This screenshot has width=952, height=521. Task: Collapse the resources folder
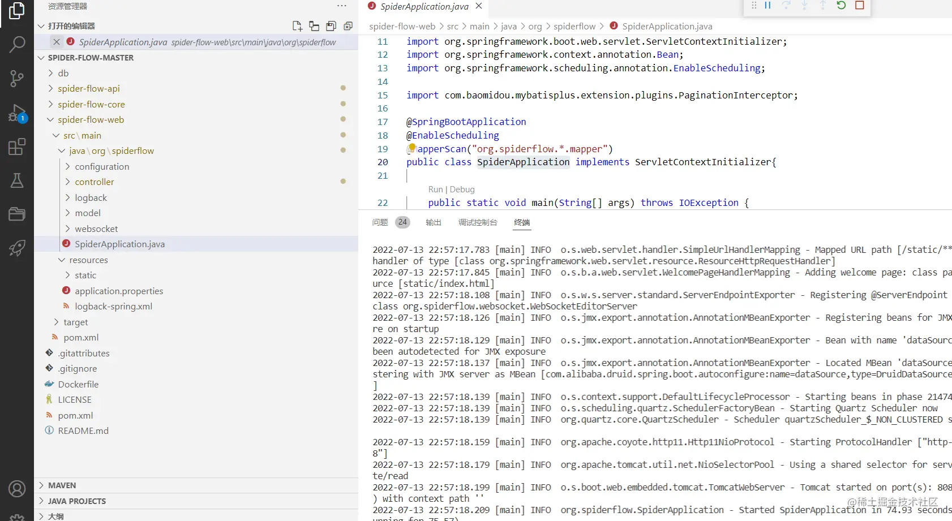(x=62, y=260)
